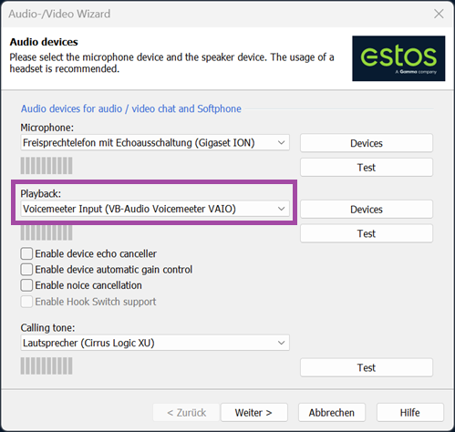Test the playback device

(367, 233)
